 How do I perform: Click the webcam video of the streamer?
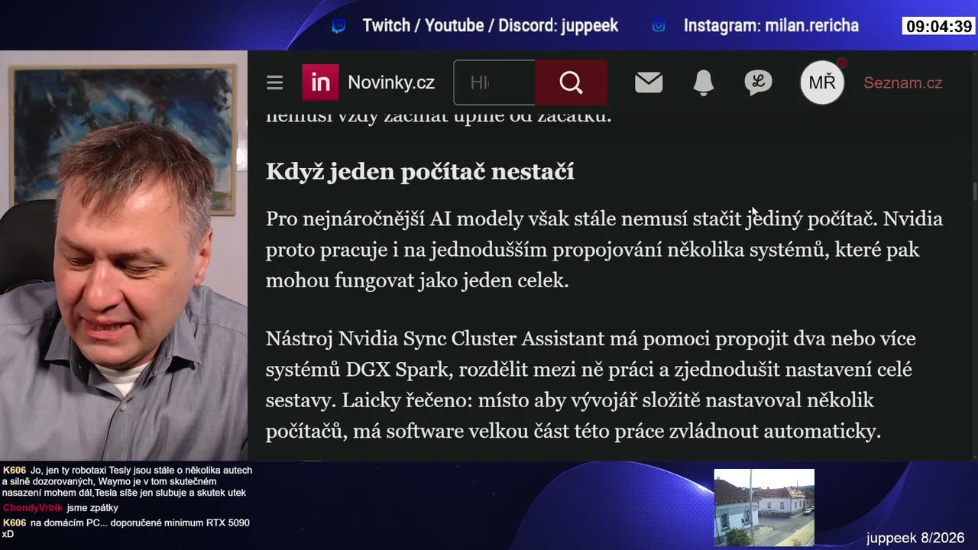tap(124, 255)
